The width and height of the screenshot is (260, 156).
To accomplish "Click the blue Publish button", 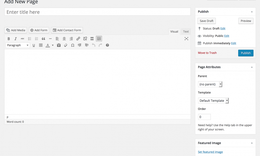I will click(246, 53).
